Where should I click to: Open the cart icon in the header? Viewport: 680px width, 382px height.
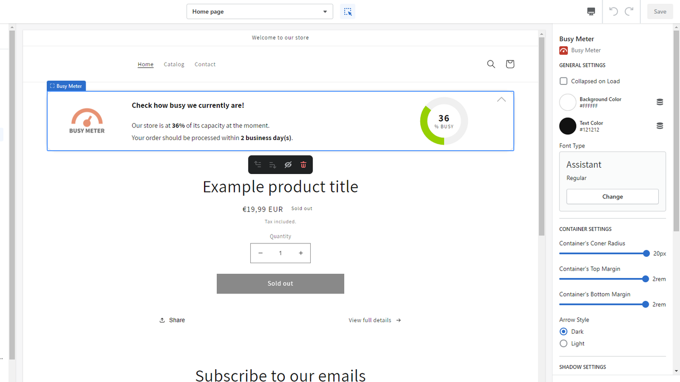click(510, 64)
